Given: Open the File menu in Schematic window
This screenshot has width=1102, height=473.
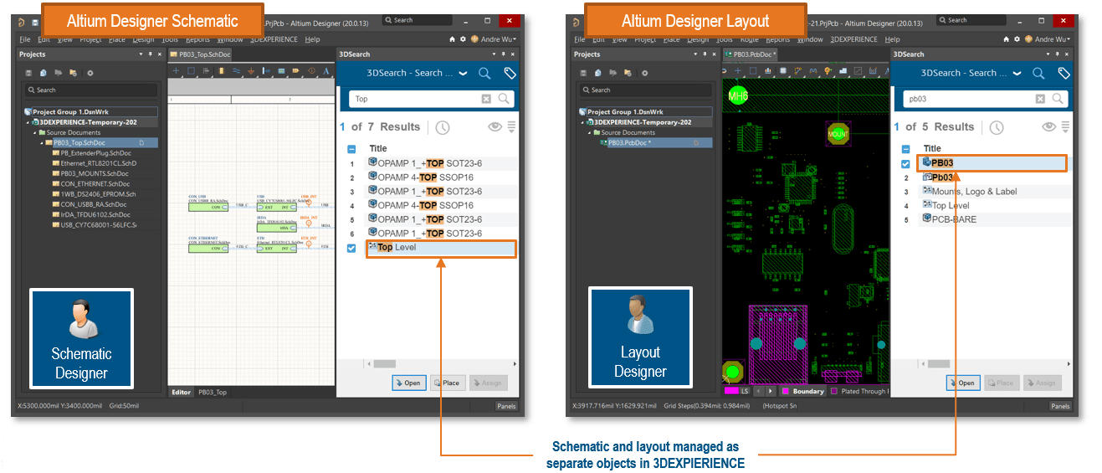Looking at the screenshot, I should pos(24,39).
